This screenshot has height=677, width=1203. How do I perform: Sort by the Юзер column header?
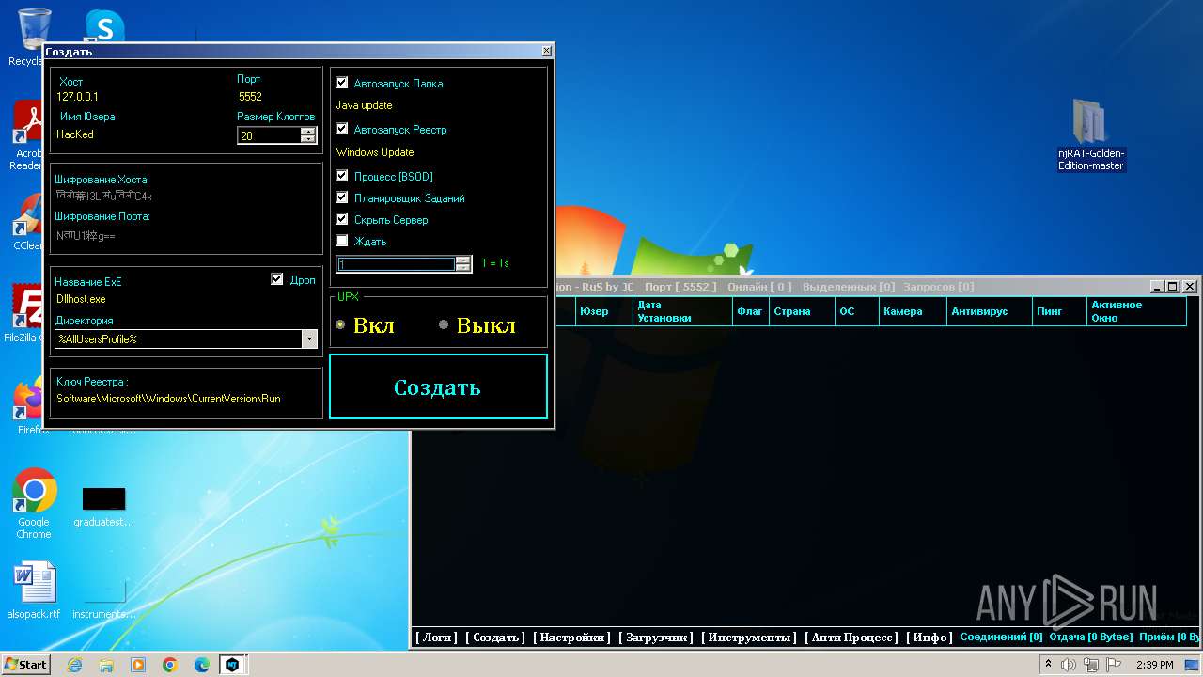pyautogui.click(x=602, y=311)
